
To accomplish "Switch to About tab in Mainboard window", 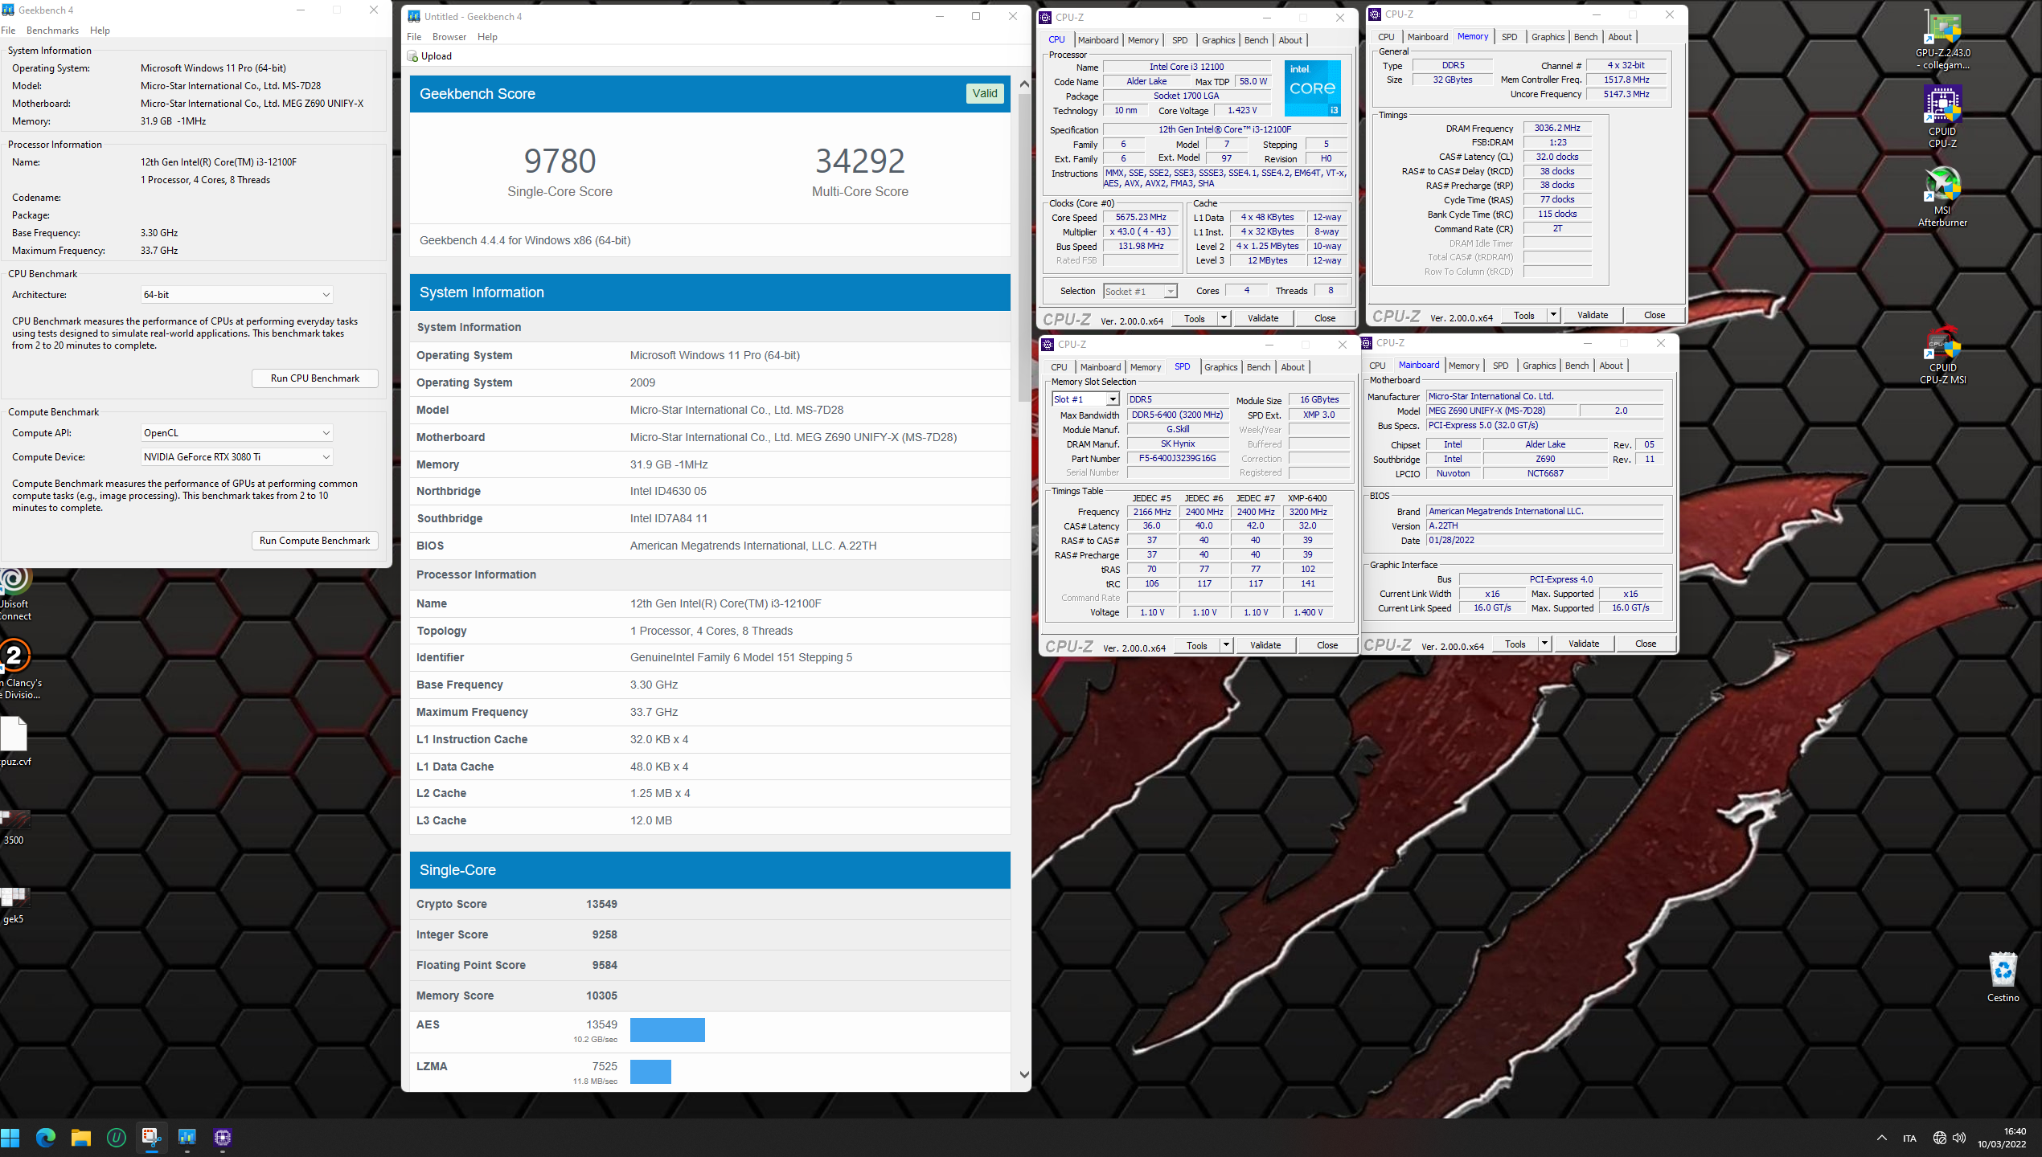I will coord(1610,366).
